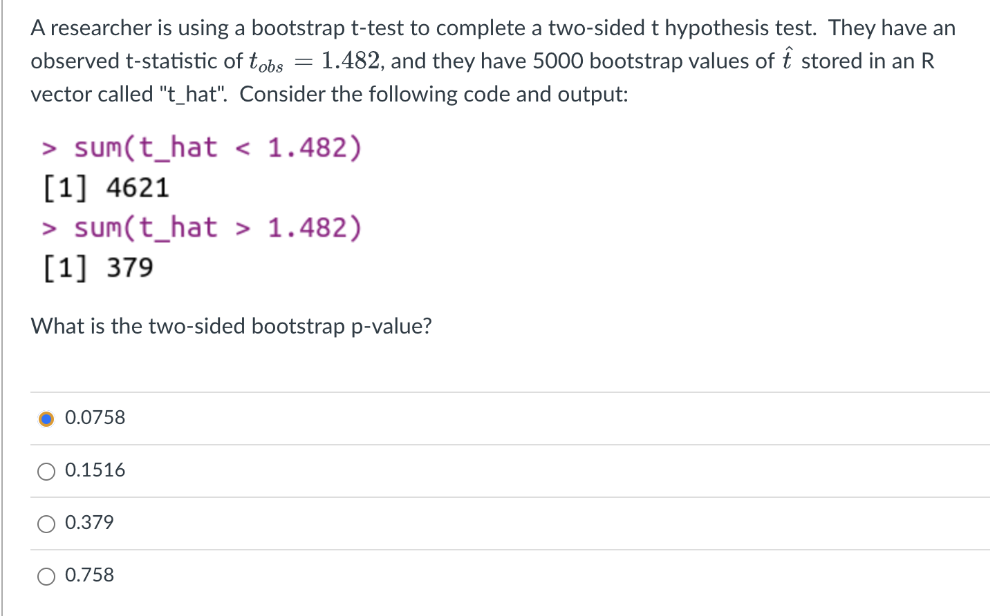Click the sum(t_hat > 1.482) code line
The width and height of the screenshot is (1006, 616).
[x=201, y=227]
